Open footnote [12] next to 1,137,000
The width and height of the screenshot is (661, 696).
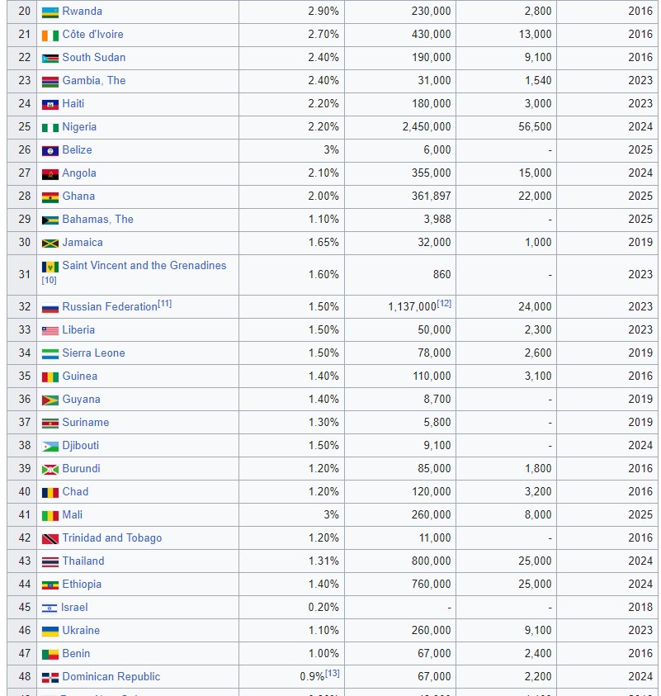(444, 304)
